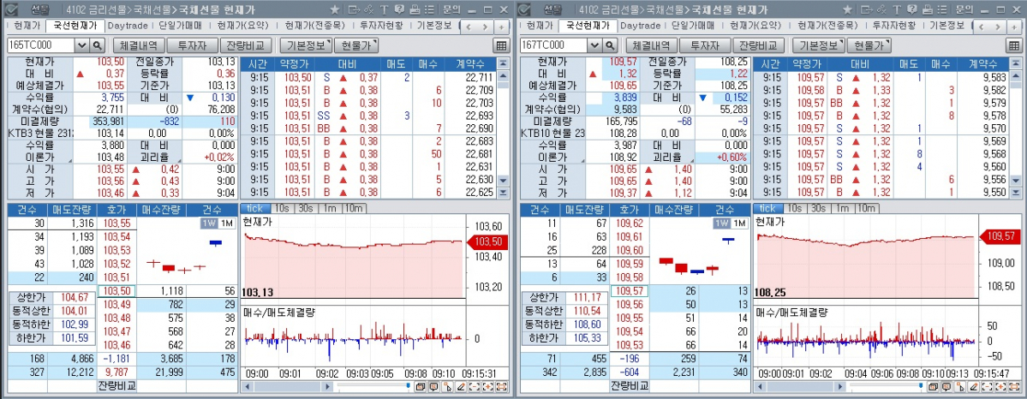Click 투자자 button in left window
1027x399 pixels.
pos(191,45)
